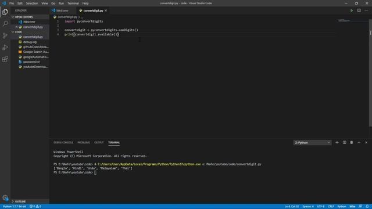The image size is (372, 209).
Task: Close the convertdigit.py editor tab
Action: click(x=106, y=10)
